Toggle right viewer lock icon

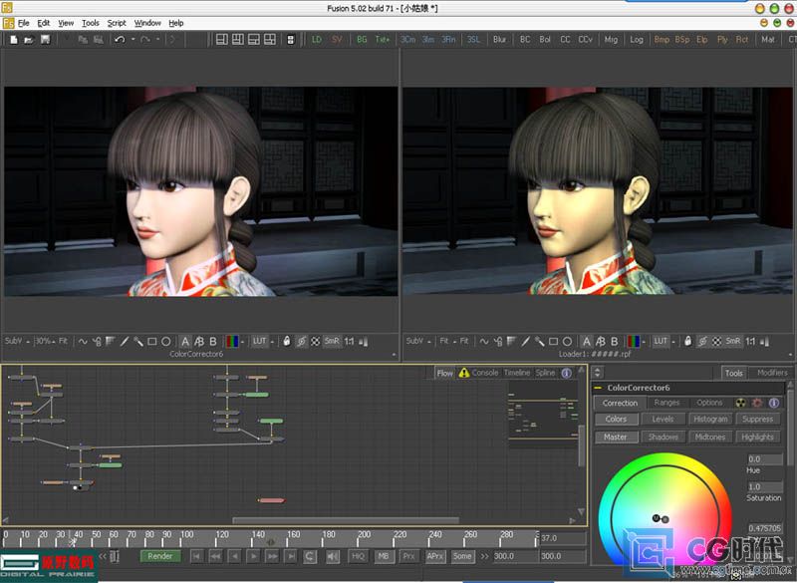pos(687,341)
